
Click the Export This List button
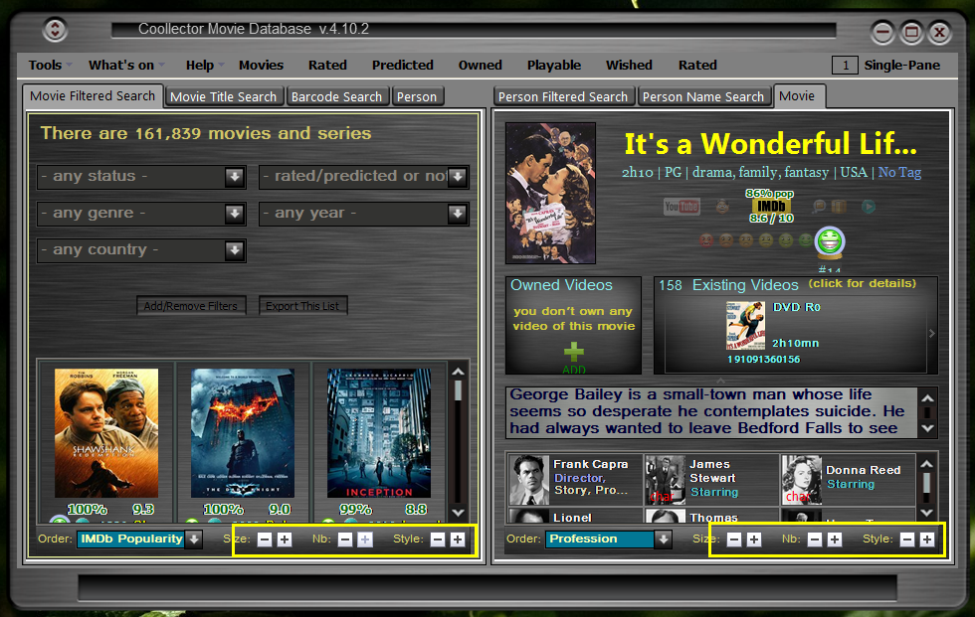pos(302,305)
